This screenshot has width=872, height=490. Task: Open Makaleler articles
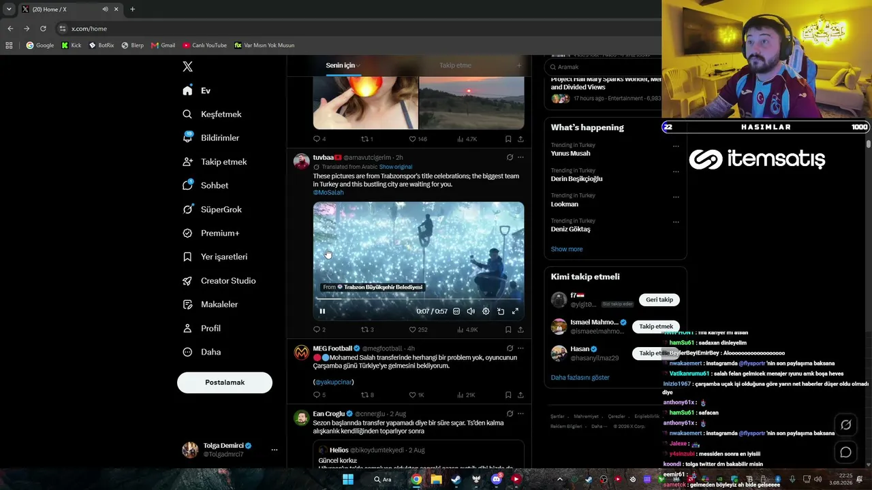[210, 305]
